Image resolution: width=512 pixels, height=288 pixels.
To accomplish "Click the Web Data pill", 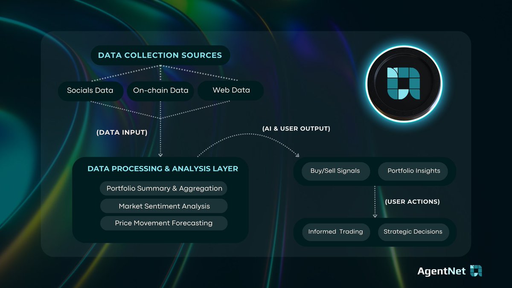I will click(x=231, y=90).
